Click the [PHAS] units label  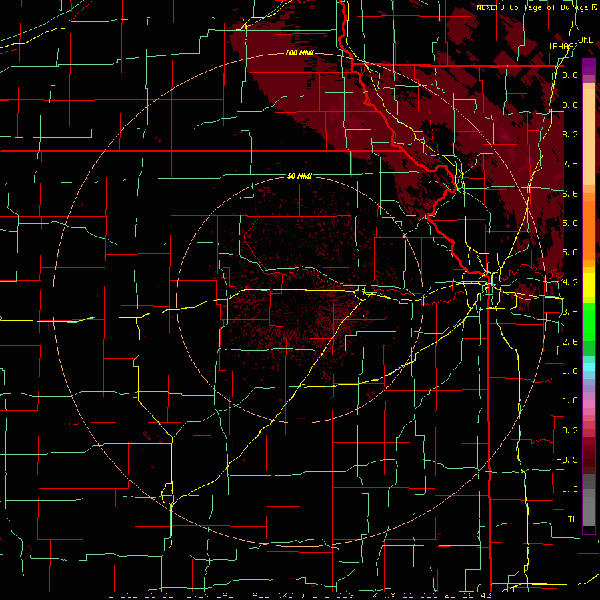click(563, 46)
